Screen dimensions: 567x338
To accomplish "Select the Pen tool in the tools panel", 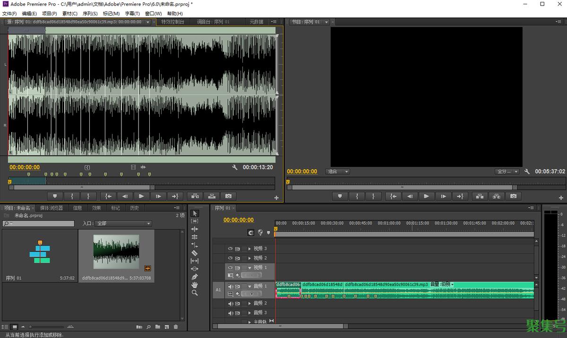I will 195,277.
